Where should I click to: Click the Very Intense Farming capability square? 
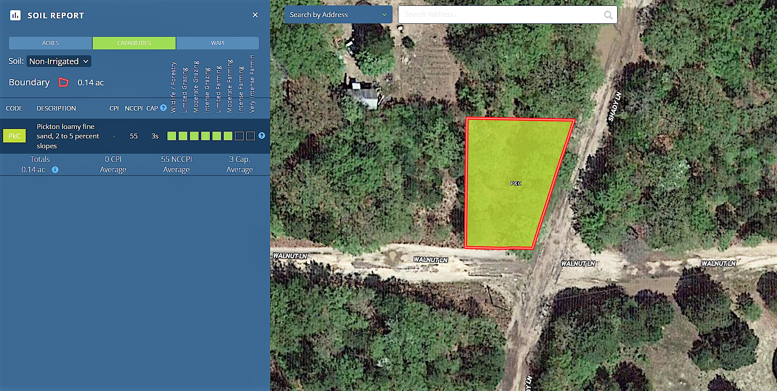(x=251, y=136)
